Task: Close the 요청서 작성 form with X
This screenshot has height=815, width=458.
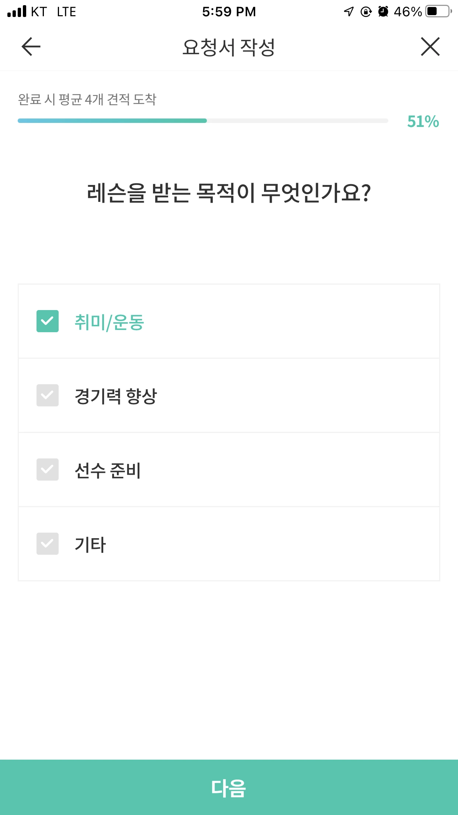Action: (x=430, y=47)
